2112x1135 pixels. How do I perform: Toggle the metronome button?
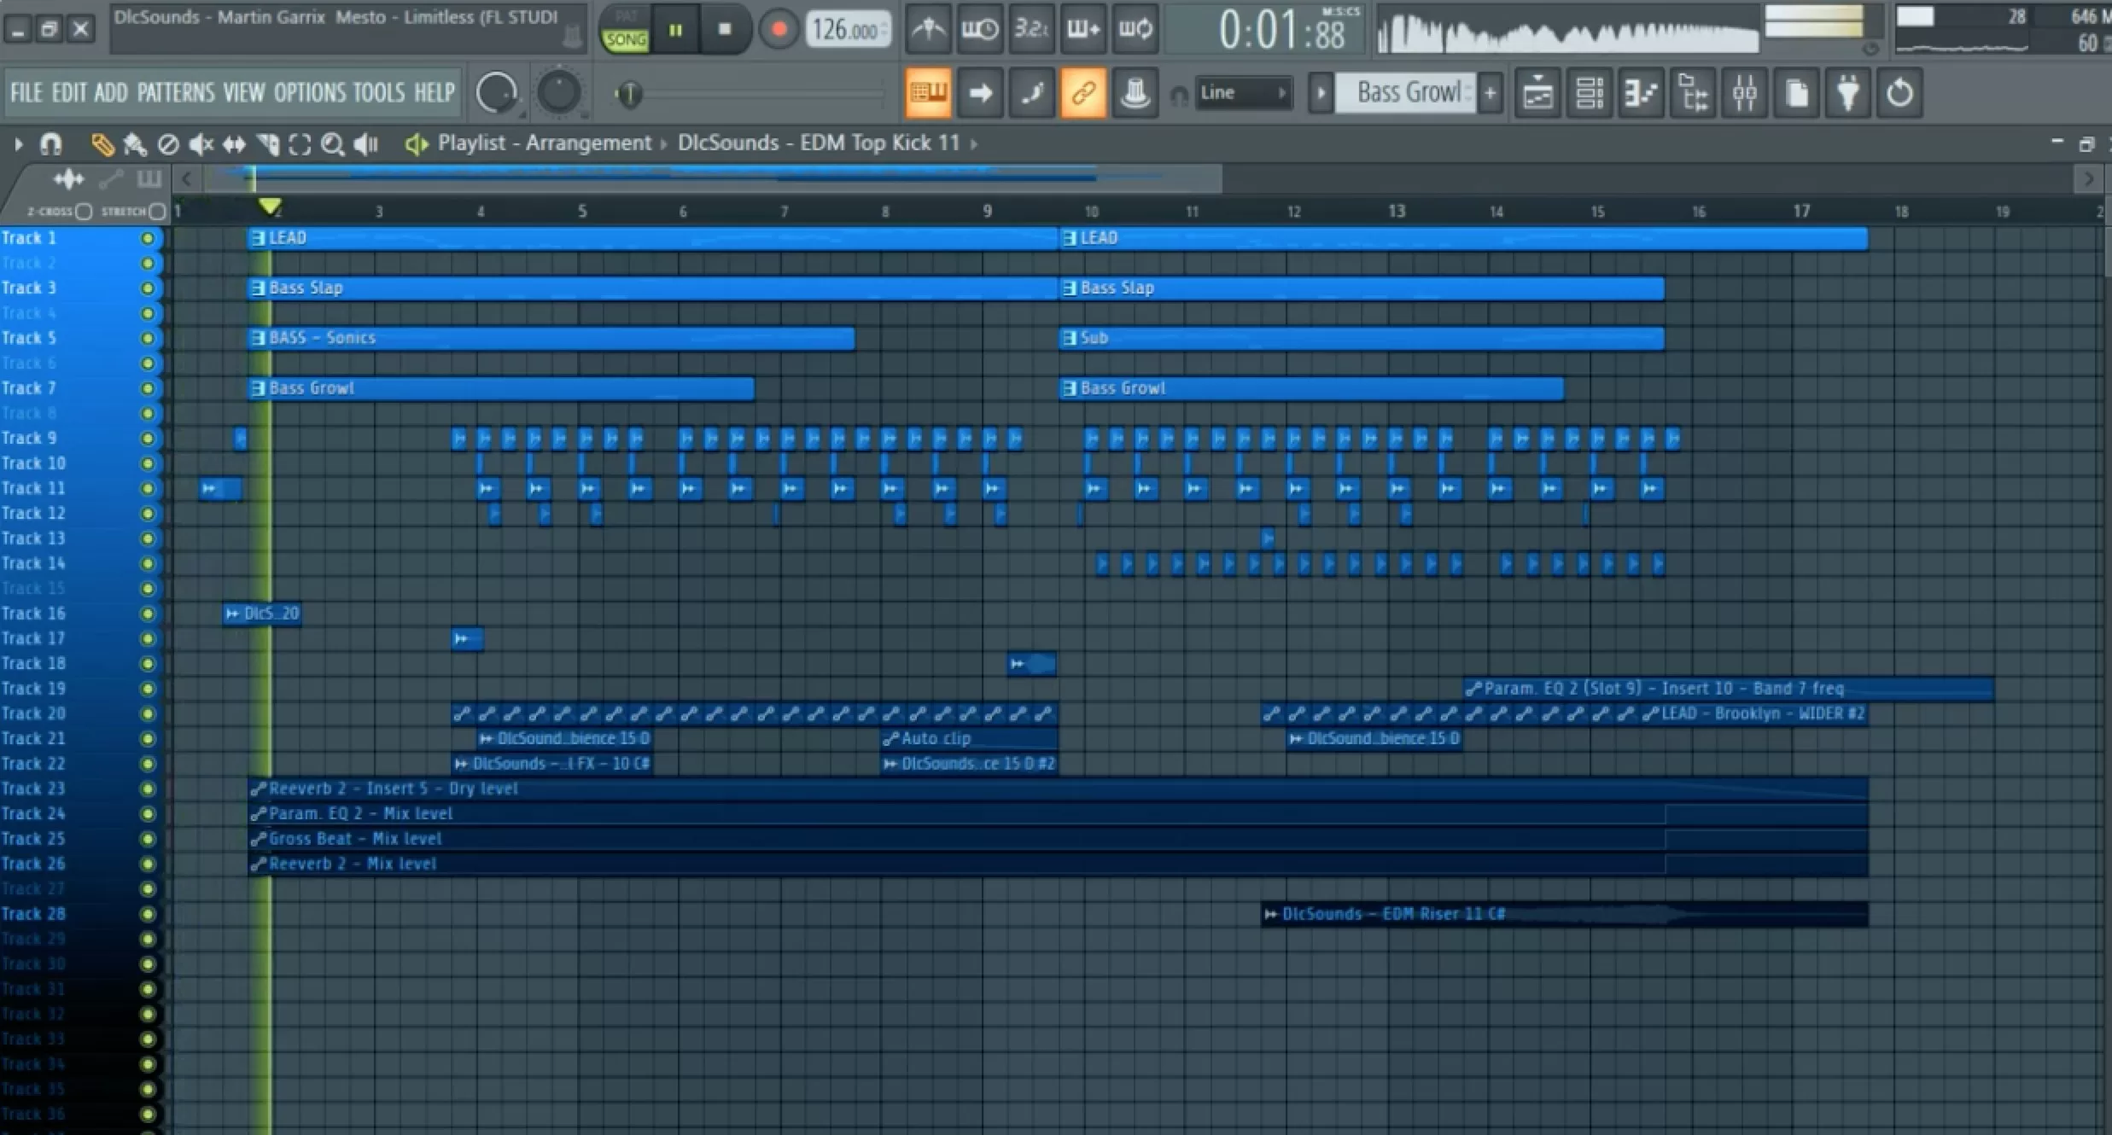coord(928,30)
